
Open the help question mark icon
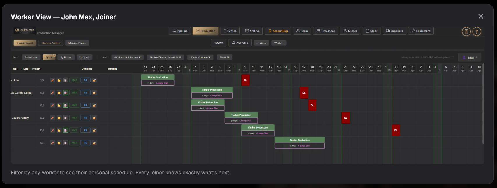(x=477, y=31)
